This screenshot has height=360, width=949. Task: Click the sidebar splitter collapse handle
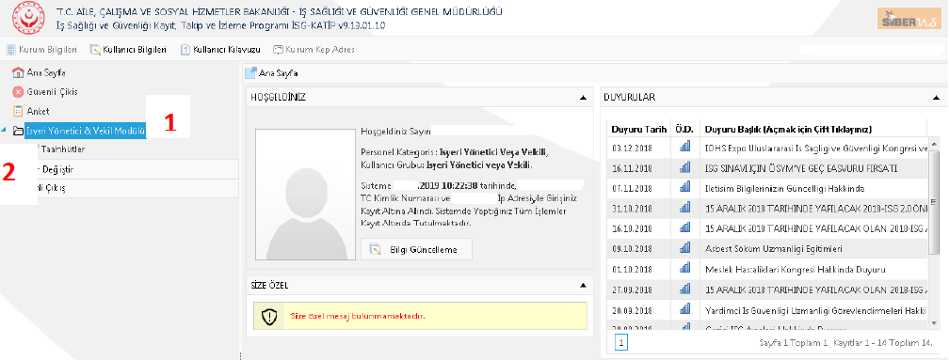[x=240, y=355]
